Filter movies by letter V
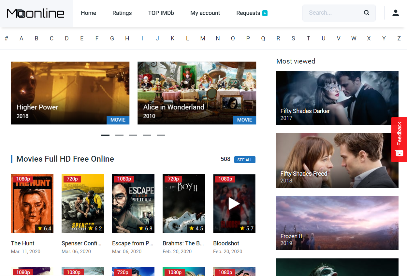Viewport: 407px width, 276px height. click(x=339, y=38)
